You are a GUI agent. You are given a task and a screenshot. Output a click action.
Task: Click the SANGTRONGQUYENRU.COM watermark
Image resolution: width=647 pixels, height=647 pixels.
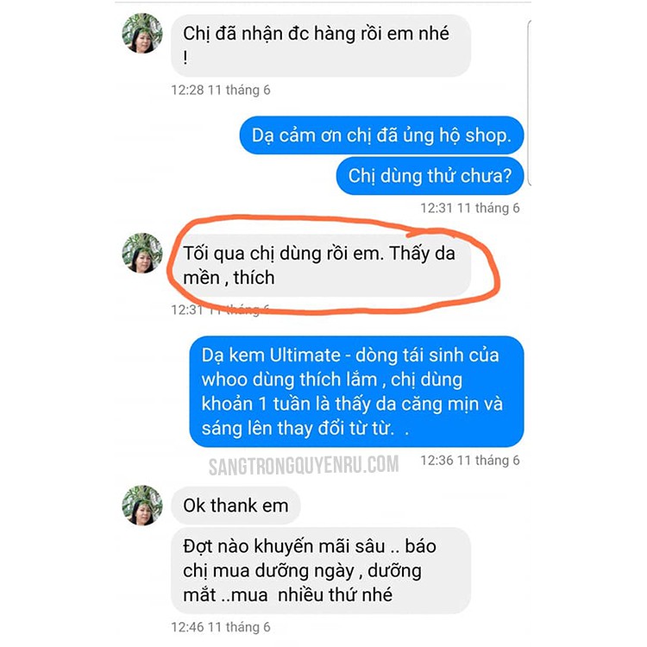(304, 466)
